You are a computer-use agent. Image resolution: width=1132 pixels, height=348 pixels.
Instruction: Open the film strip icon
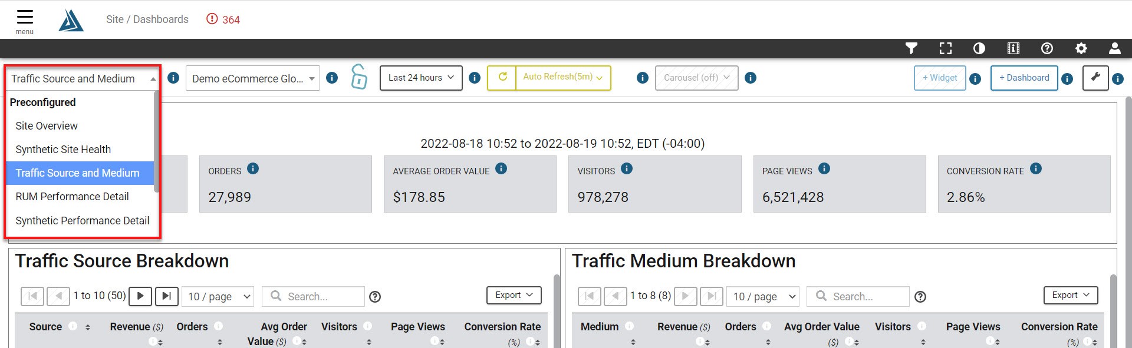pos(1013,48)
